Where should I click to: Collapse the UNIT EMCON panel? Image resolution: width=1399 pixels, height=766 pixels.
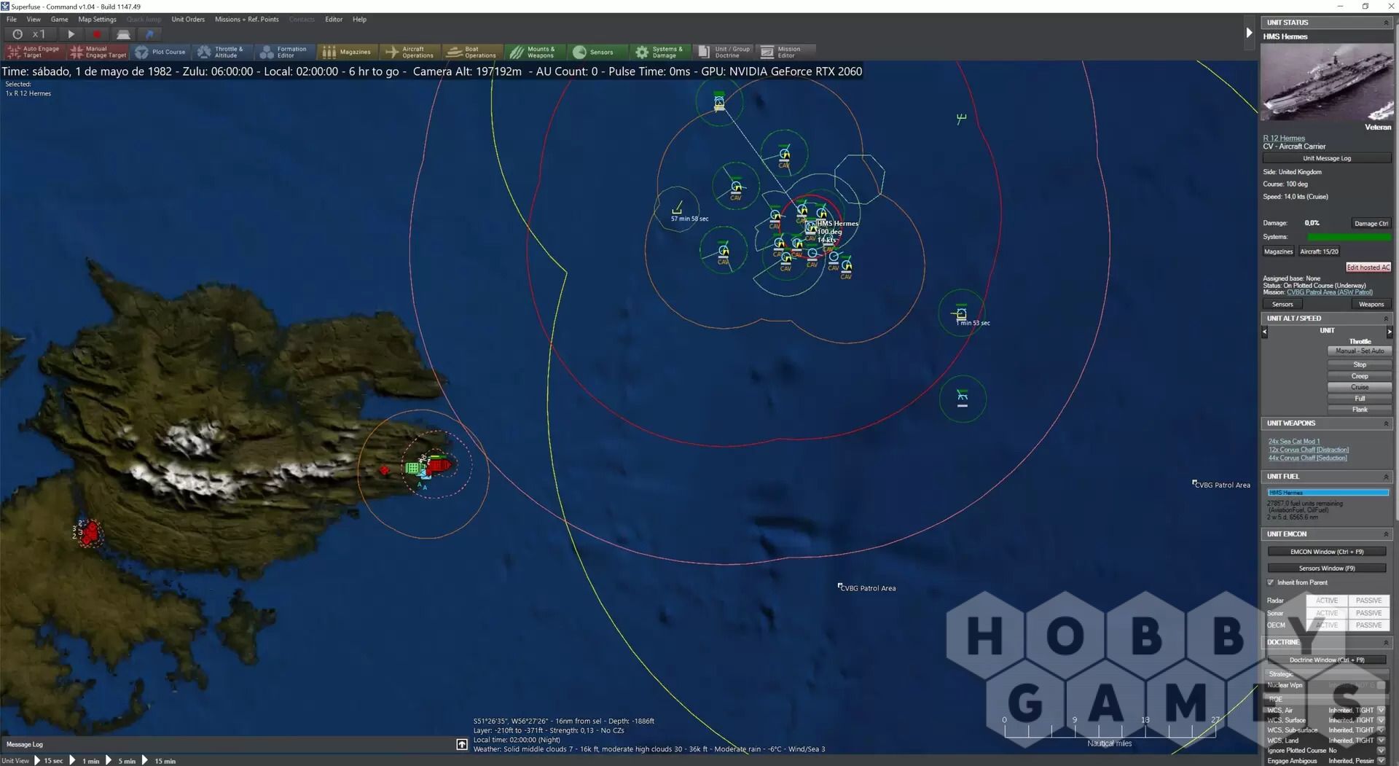(1386, 534)
